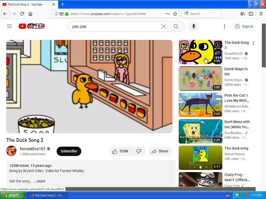Image resolution: width=266 pixels, height=199 pixels.
Task: Click the tracking protection shield icon
Action: click(61, 14)
